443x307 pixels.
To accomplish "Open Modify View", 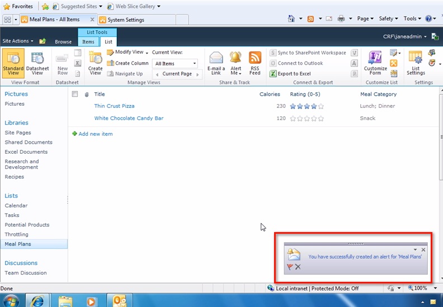I will 128,52.
